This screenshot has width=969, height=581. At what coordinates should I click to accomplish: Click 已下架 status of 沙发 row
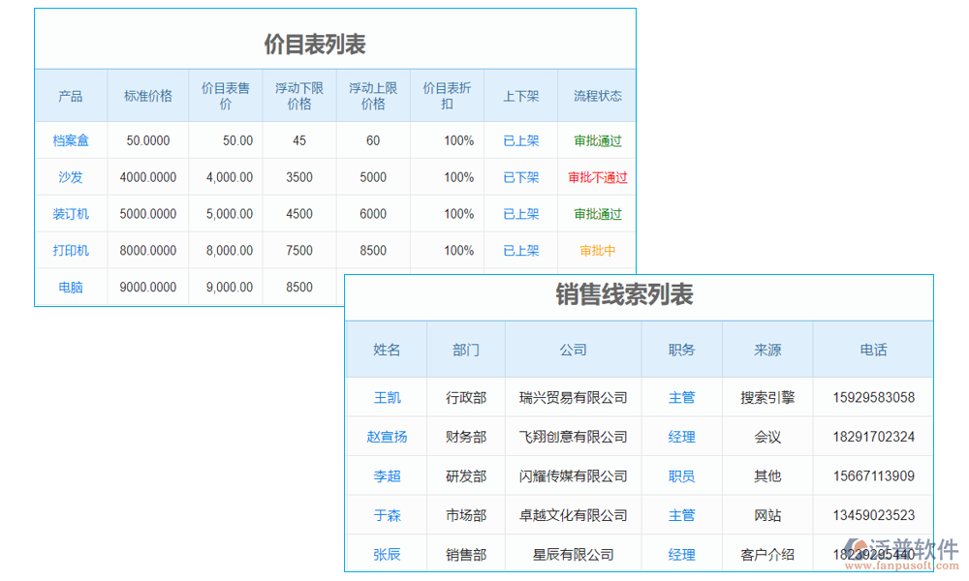point(520,176)
